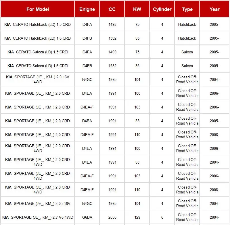Image resolution: width=230 pixels, height=225 pixels.
Task: Select 'KIA CERATO Hatchback (LD) 1.6 CRDi' cell
Action: tap(38, 38)
